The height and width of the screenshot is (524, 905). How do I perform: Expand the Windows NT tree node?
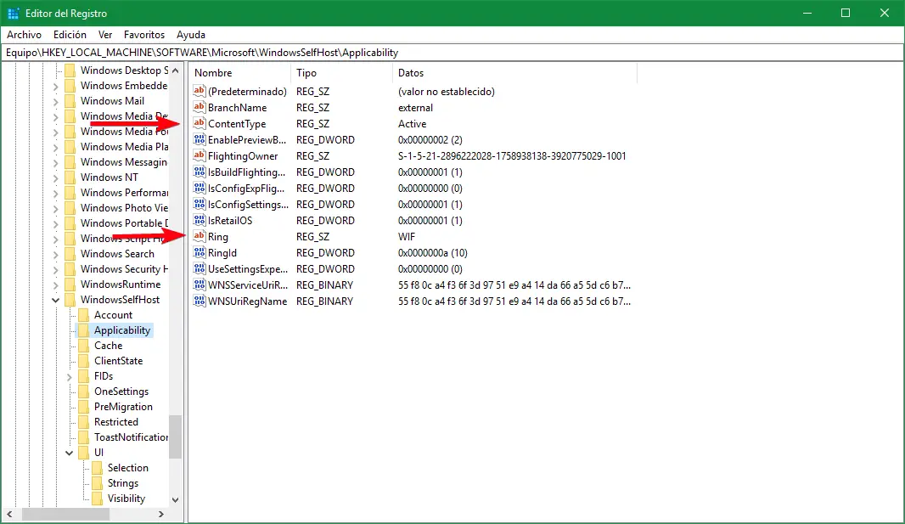click(55, 177)
